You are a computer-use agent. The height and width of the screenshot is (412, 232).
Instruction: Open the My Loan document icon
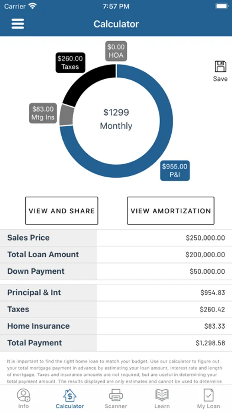tap(208, 395)
